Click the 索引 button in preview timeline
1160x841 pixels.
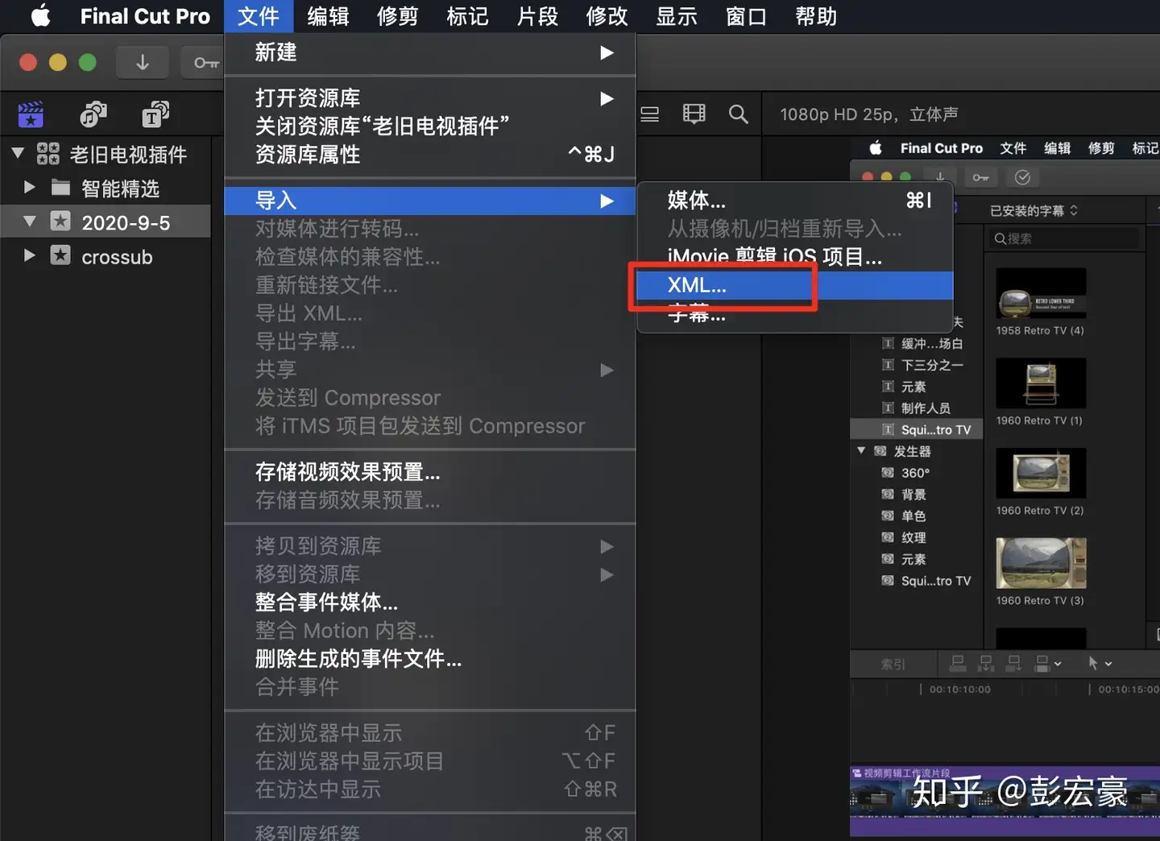coord(893,664)
